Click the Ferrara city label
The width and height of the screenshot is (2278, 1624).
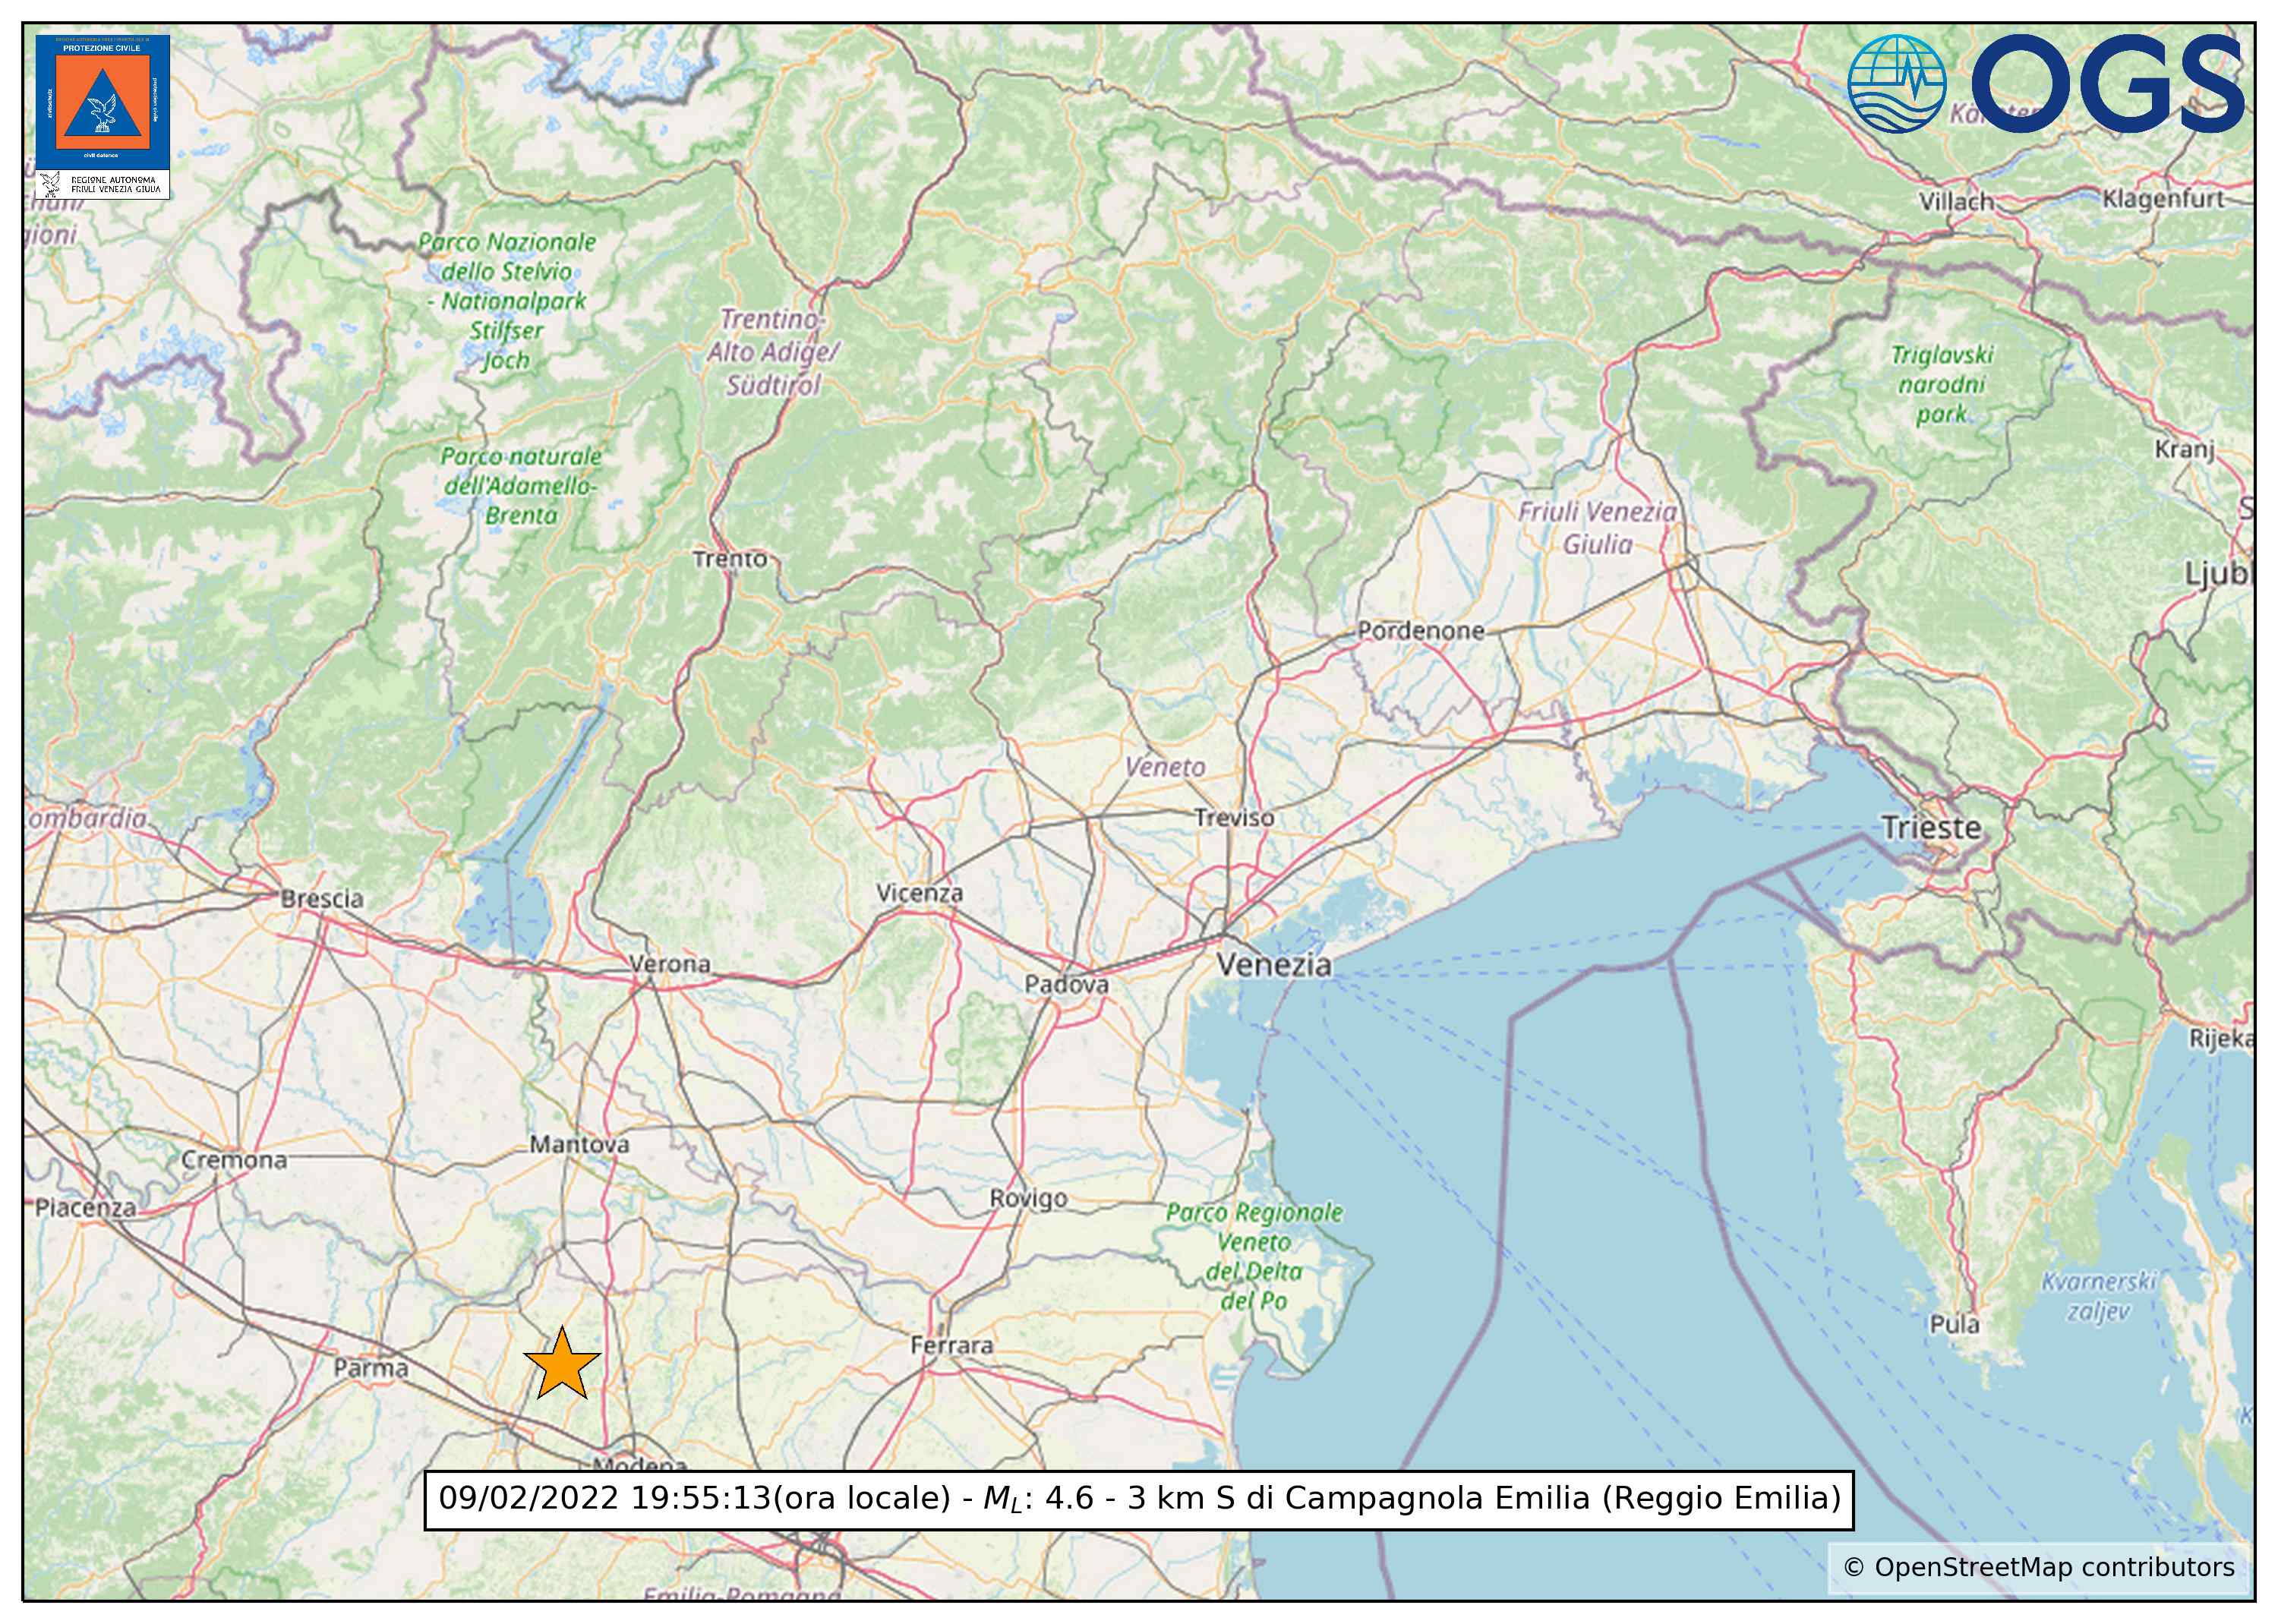pyautogui.click(x=951, y=1345)
